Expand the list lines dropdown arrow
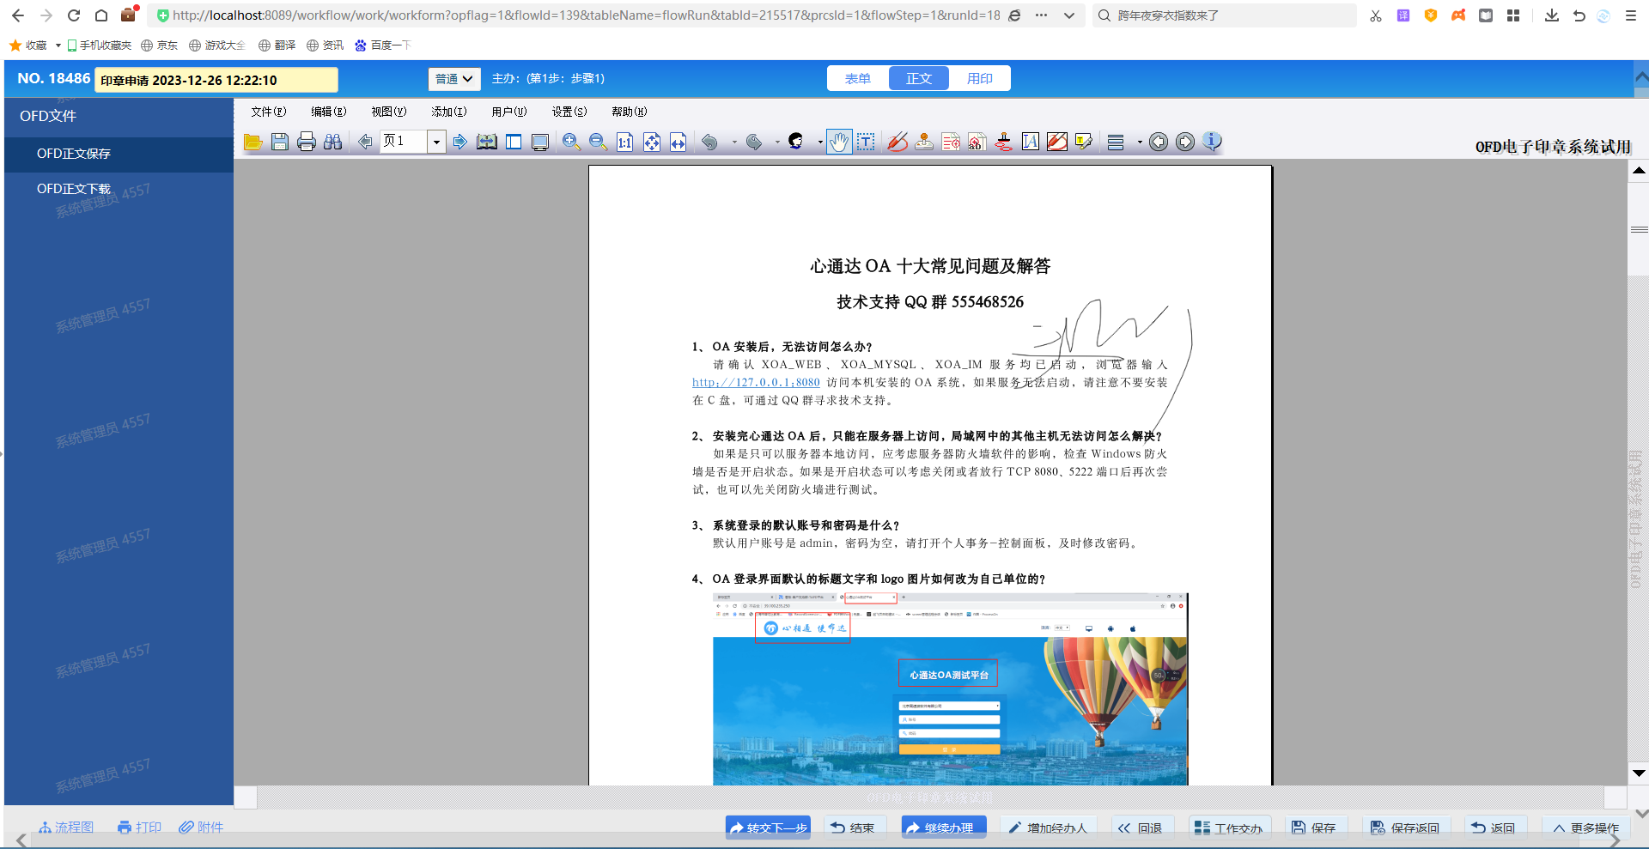This screenshot has width=1649, height=849. coord(1140,143)
